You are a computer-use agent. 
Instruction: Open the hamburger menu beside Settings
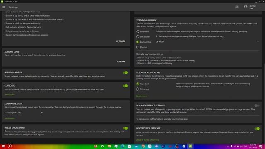pyautogui.click(x=4, y=7)
